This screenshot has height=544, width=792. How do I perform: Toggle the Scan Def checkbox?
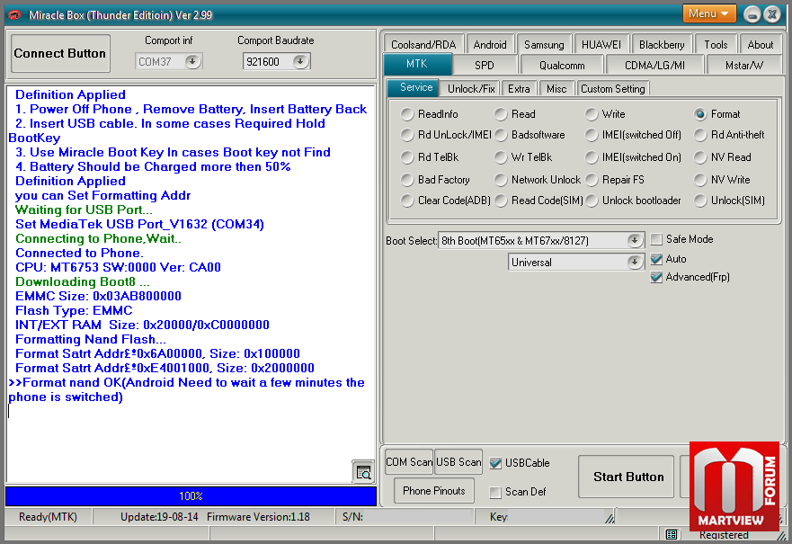tap(495, 492)
